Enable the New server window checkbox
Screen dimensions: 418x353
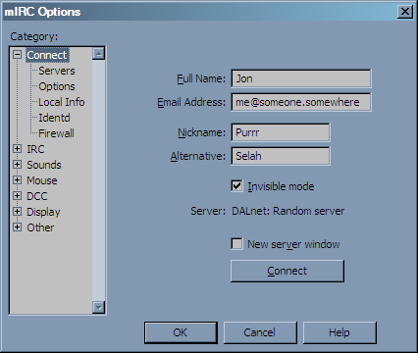236,244
